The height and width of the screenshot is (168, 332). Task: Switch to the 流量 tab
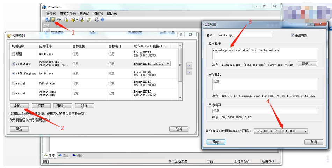pos(63,155)
